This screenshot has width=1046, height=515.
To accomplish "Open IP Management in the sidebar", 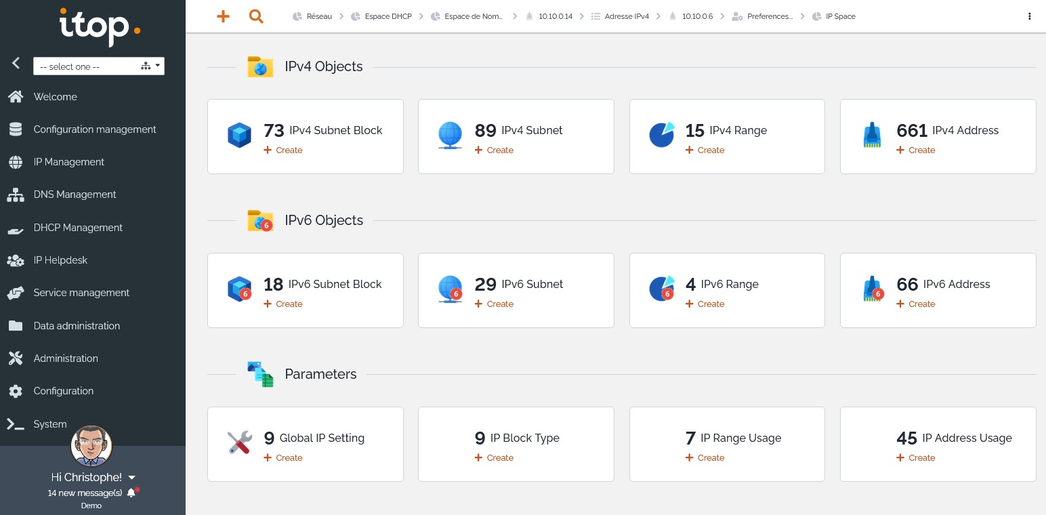I will [x=68, y=162].
